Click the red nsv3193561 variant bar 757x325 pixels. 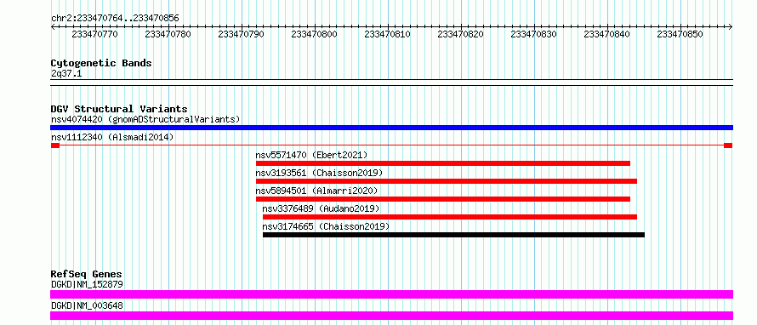[446, 181]
